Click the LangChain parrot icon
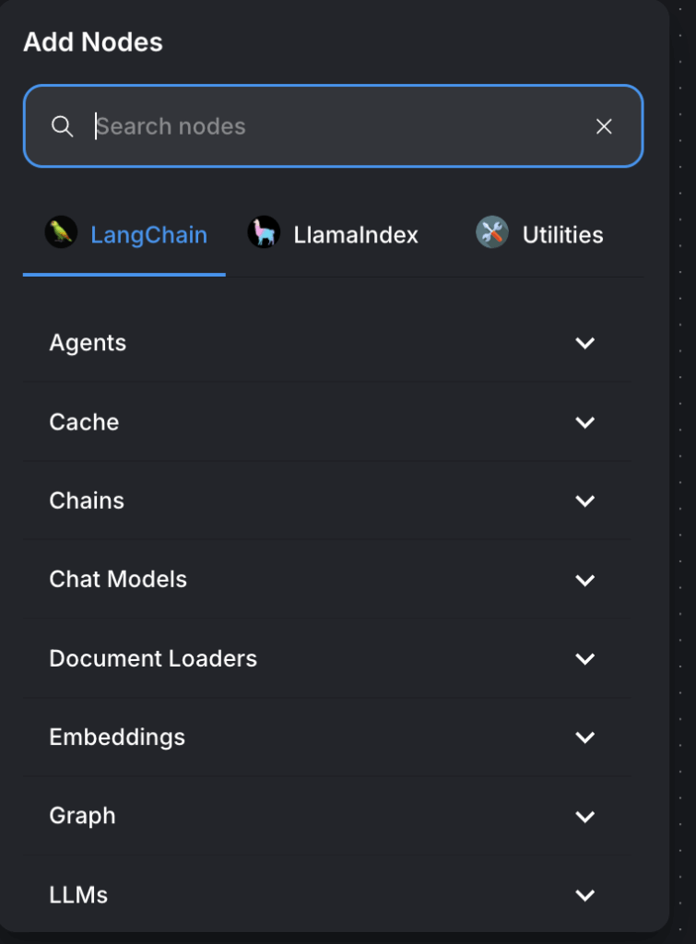This screenshot has height=944, width=696. (61, 232)
